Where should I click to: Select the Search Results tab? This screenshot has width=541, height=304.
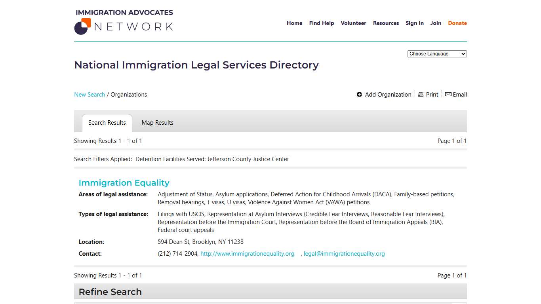coord(107,123)
